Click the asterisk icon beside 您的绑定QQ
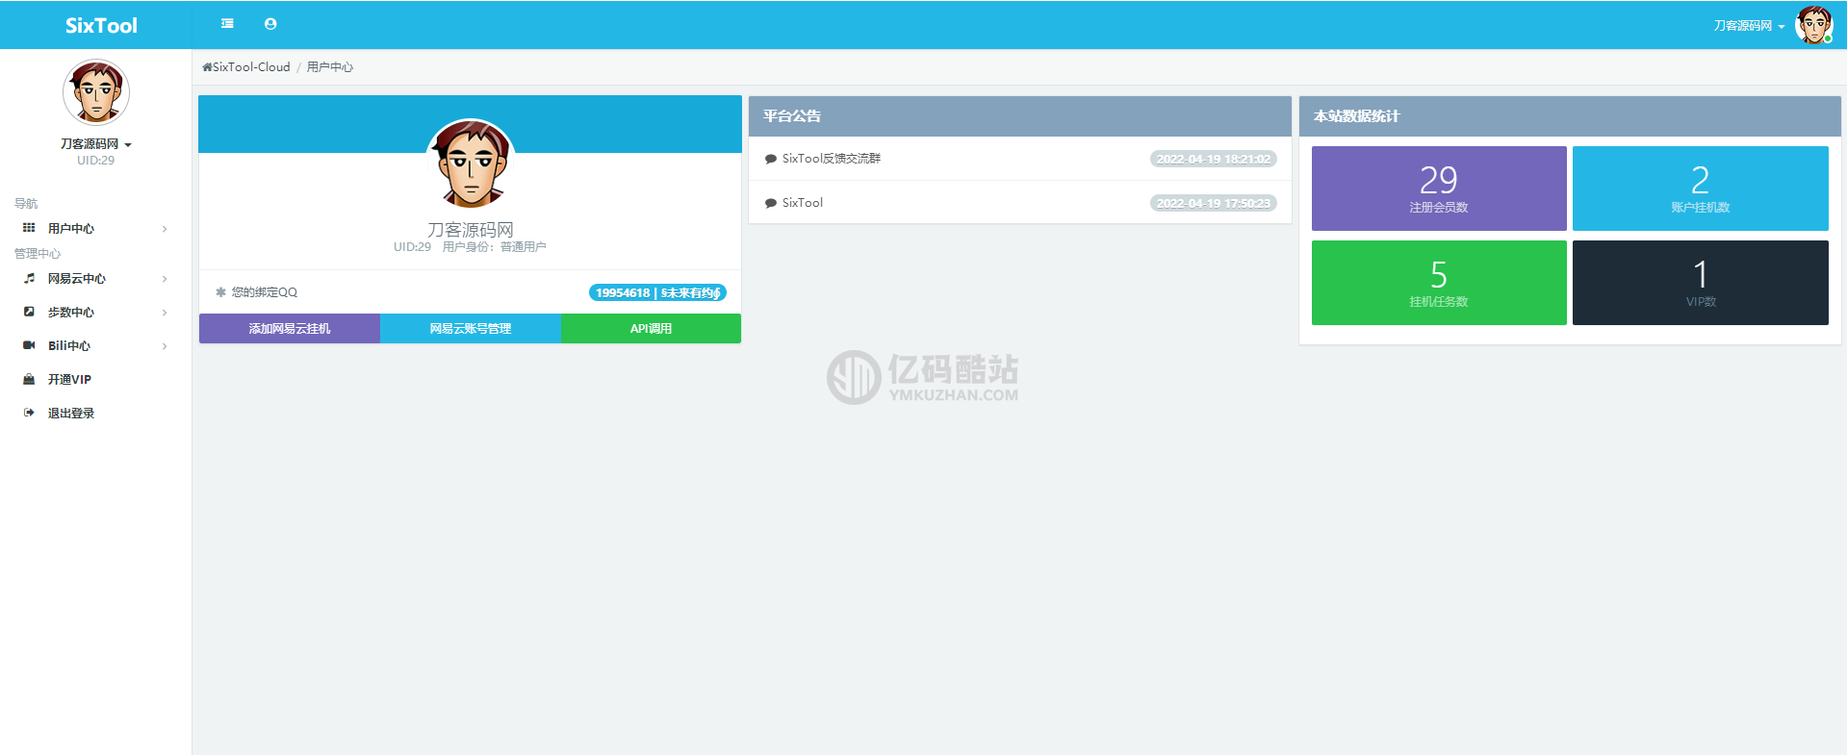The width and height of the screenshot is (1847, 755). click(220, 292)
